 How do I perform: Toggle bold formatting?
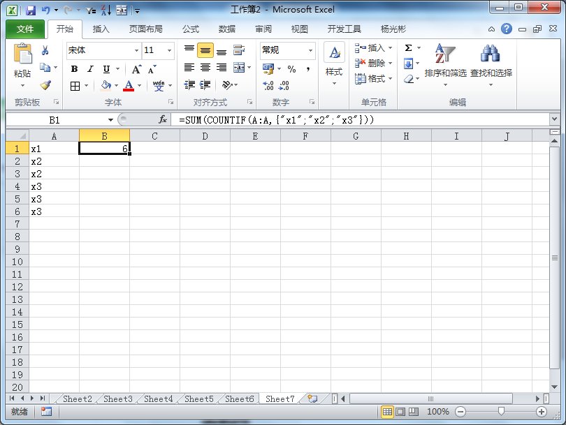74,68
